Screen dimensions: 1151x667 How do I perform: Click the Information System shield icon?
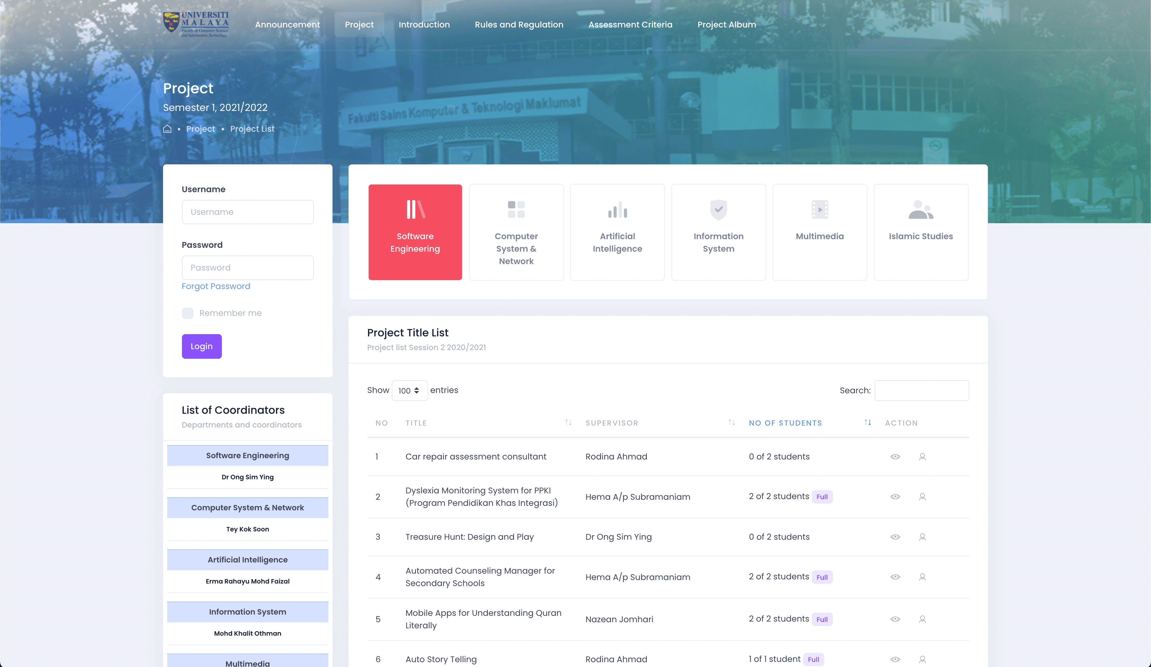(718, 209)
